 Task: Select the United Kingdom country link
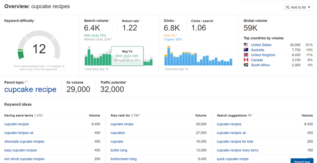tap(263, 55)
